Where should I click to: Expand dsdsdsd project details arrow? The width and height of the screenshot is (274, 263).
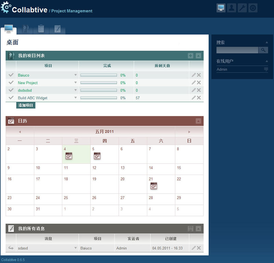click(75, 90)
